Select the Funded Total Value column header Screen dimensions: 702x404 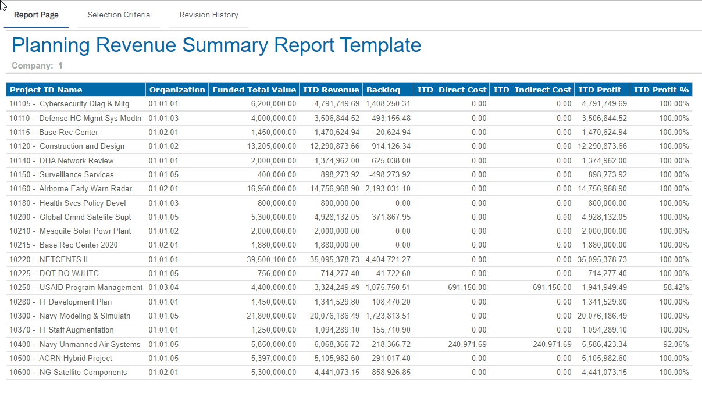(254, 90)
